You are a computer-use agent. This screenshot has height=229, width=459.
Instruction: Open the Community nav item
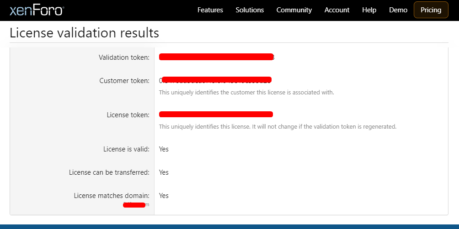pos(294,10)
